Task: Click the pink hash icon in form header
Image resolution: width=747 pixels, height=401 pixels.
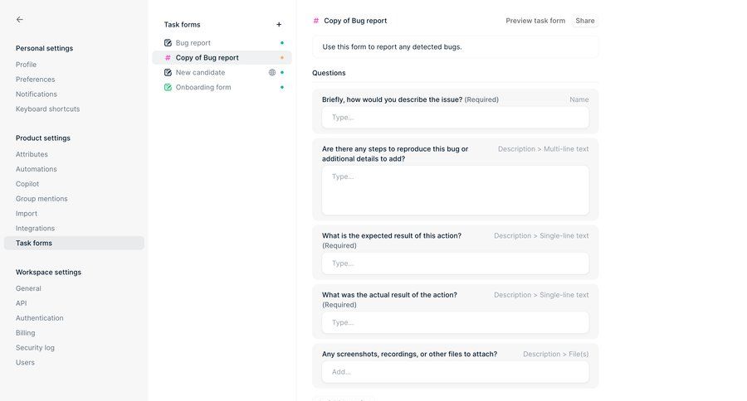Action: pyautogui.click(x=316, y=21)
